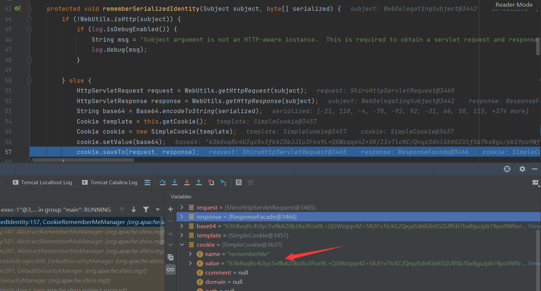The height and width of the screenshot is (291, 541).
Task: Collapse fold marker on line 45
Action: point(29,29)
